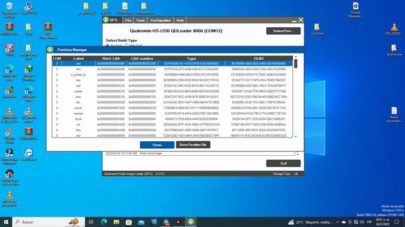Open the Mail app on the taskbar
The image size is (405, 227).
pos(141,222)
